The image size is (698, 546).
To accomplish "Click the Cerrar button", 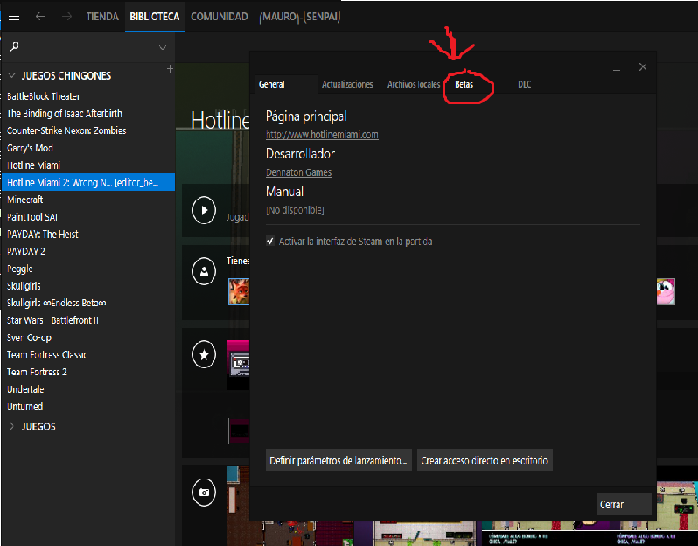I will tap(624, 505).
